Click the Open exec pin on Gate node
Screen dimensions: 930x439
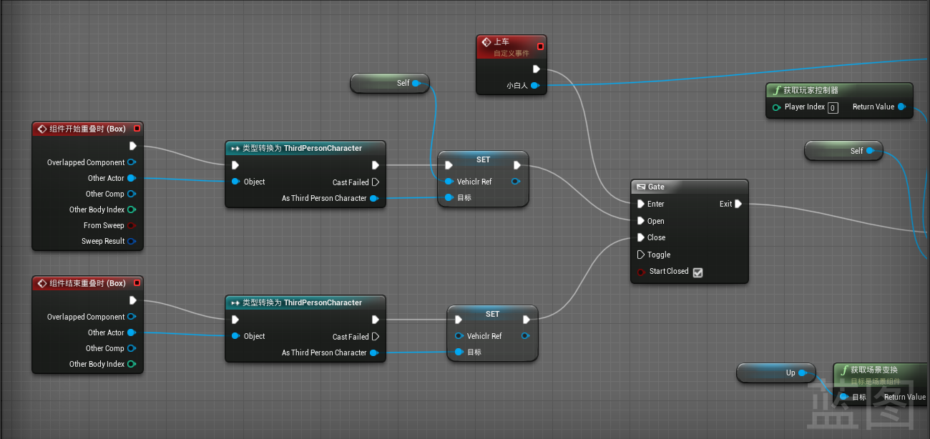click(x=641, y=221)
